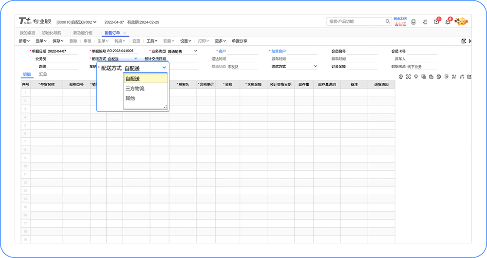Click the search magnifier in product search
This screenshot has height=258, width=487.
click(388, 22)
